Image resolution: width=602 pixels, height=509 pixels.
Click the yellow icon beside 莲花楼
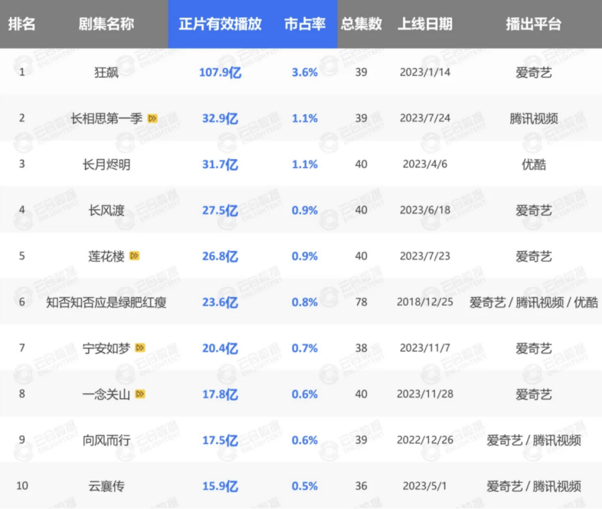click(x=135, y=256)
